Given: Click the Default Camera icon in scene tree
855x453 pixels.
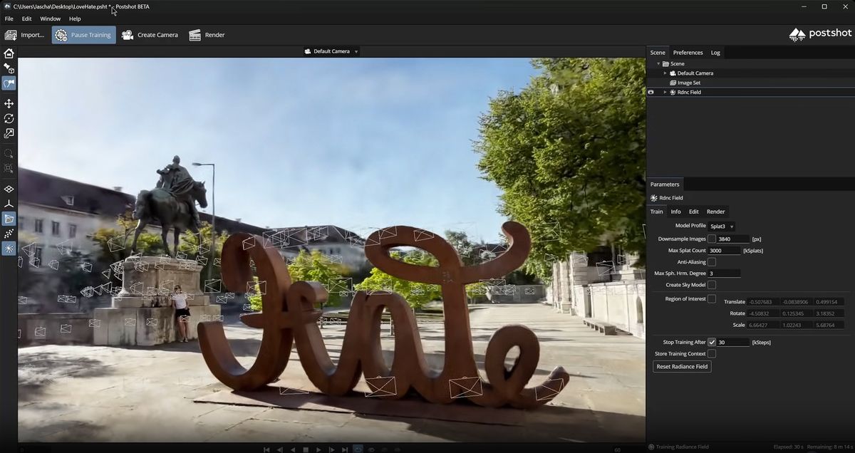Looking at the screenshot, I should [673, 73].
